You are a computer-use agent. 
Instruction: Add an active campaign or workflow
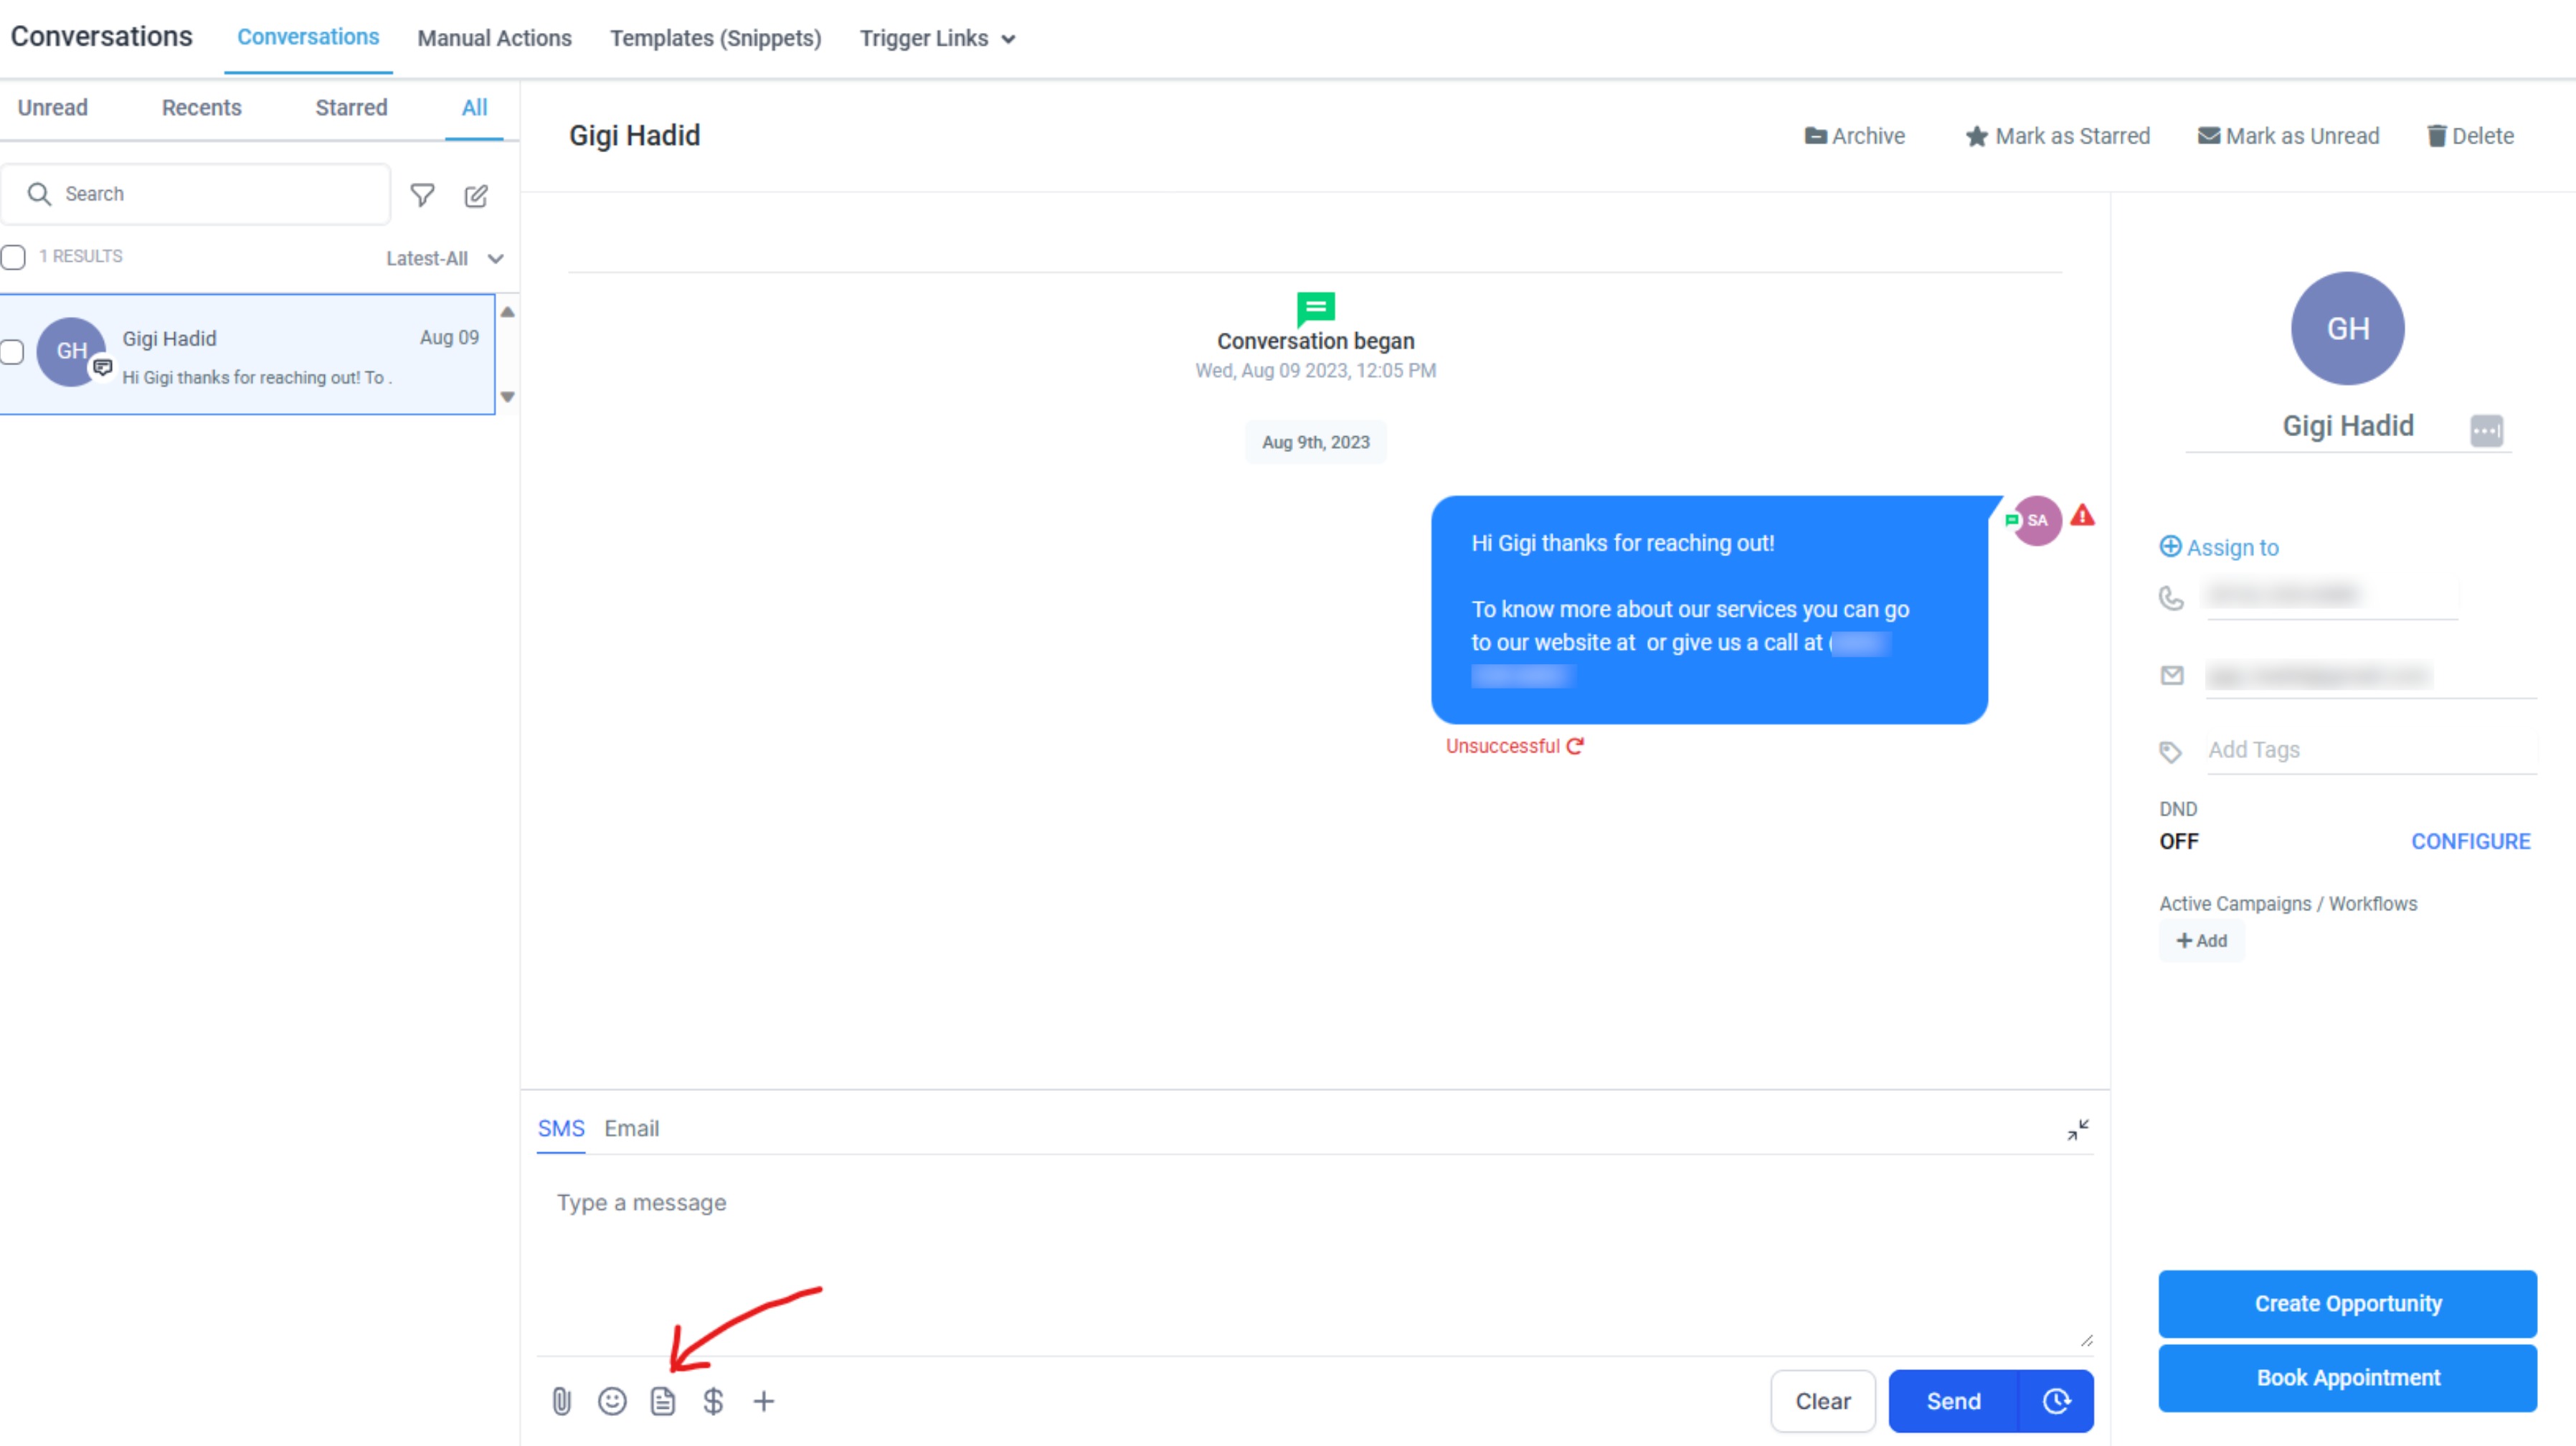[2201, 941]
